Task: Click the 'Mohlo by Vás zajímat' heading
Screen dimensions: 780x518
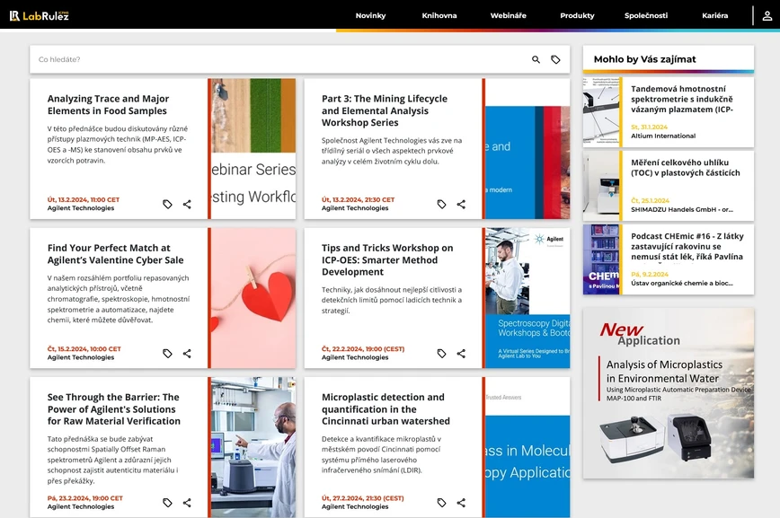Action: coord(644,59)
